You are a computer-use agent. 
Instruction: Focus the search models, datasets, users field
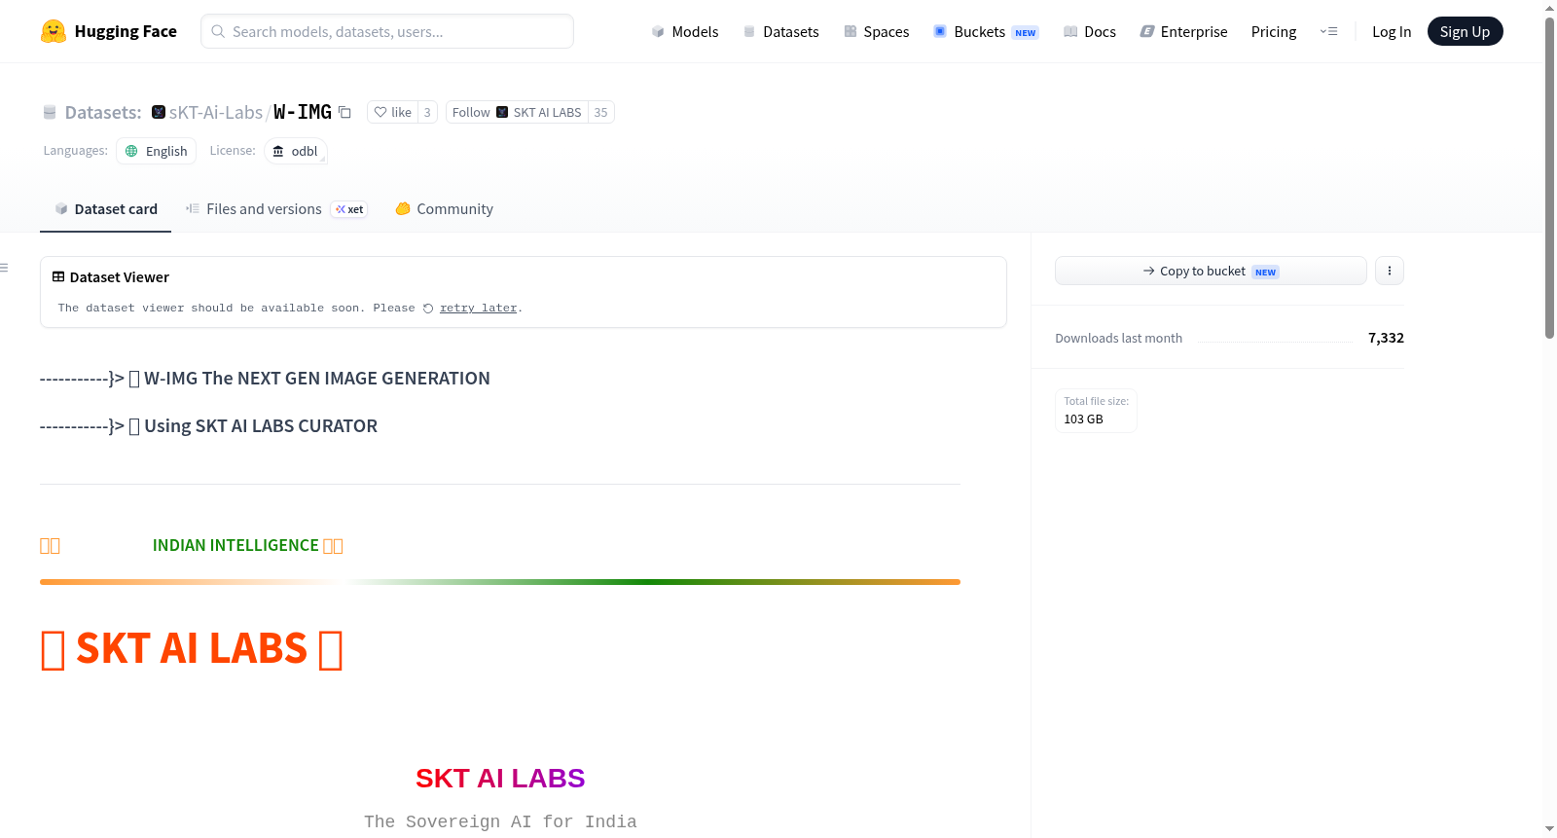point(387,31)
